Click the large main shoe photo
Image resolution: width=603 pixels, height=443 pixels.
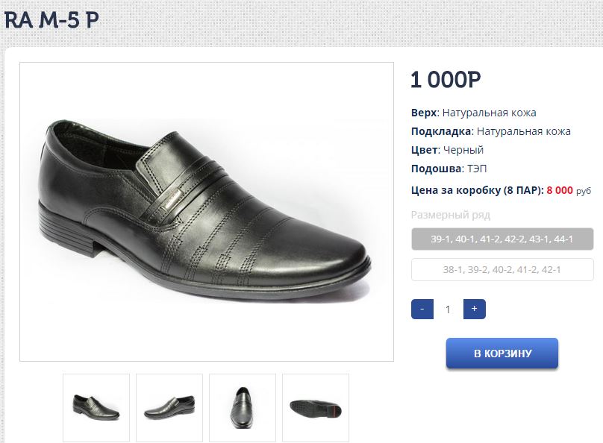point(207,211)
